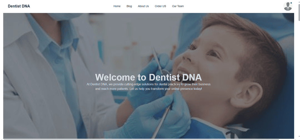Screen dimensions: 300x140
Task: Click the empty vertical scrollbar track below thumb
Action: tap(299, 77)
